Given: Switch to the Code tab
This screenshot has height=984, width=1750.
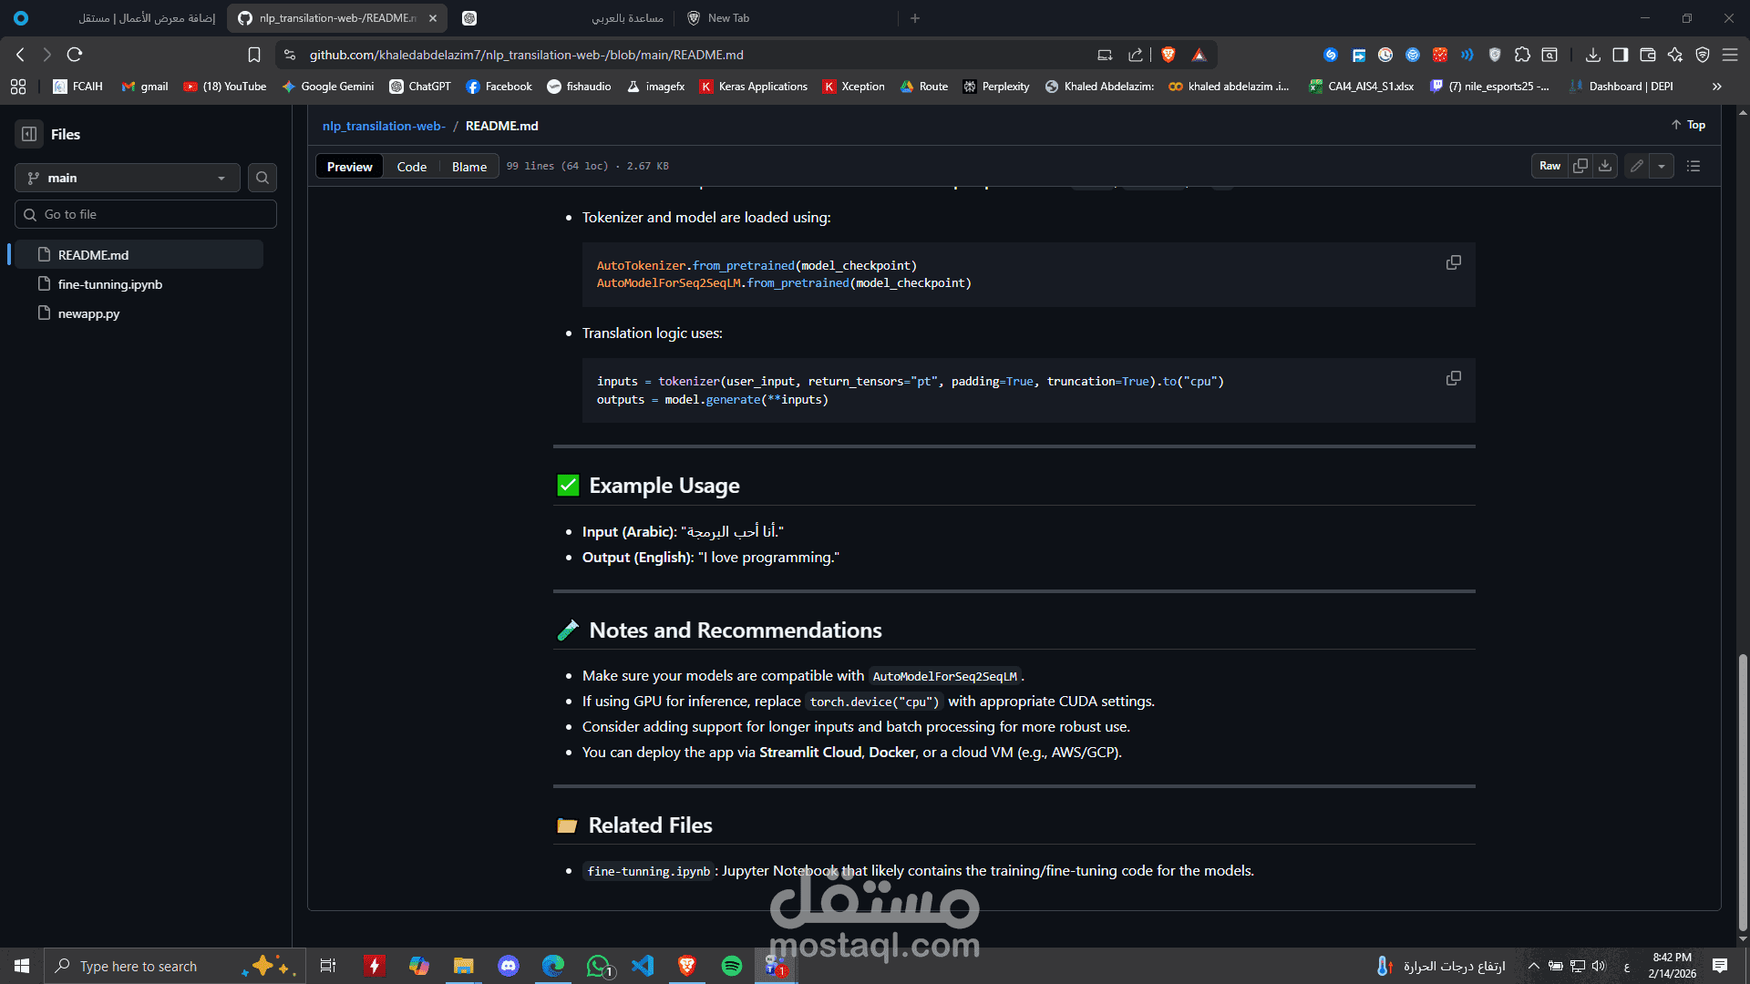Looking at the screenshot, I should click(411, 167).
